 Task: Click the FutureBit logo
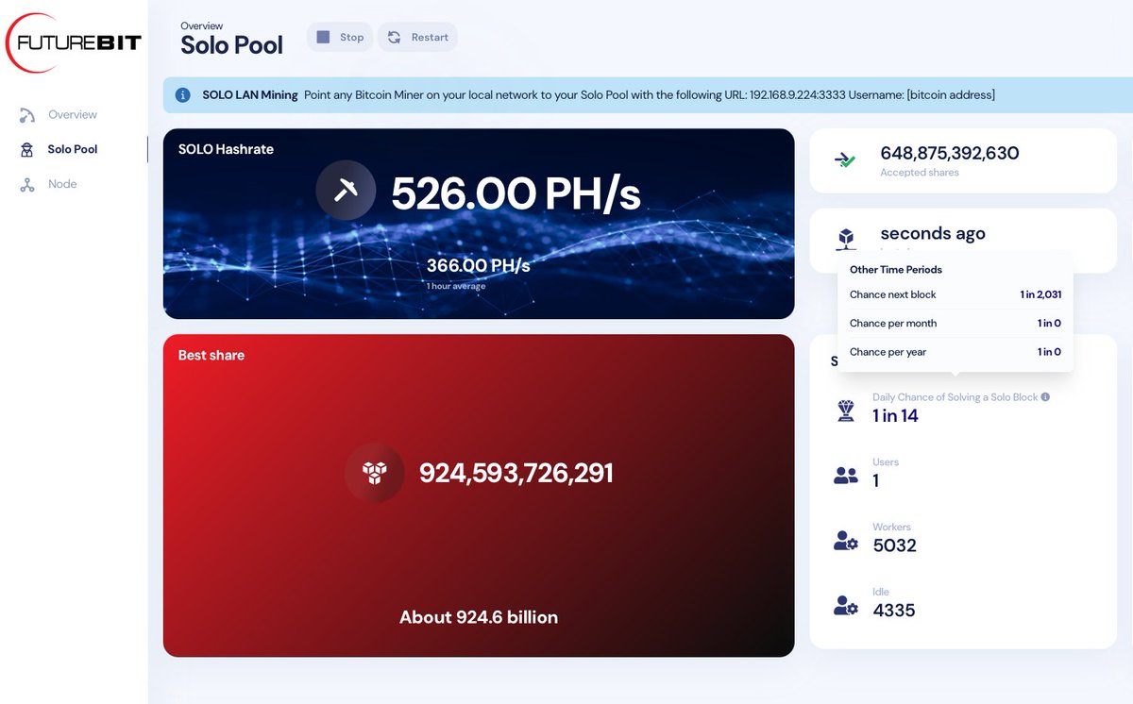point(74,42)
